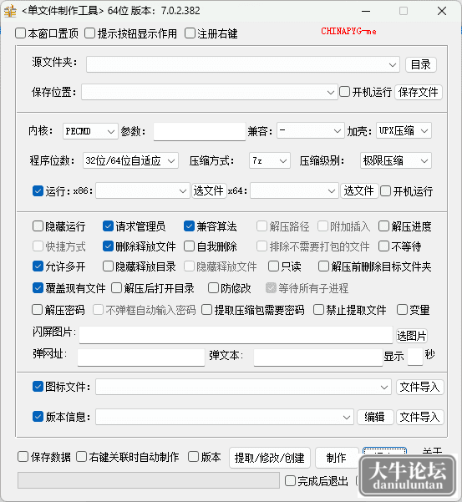Check 提取压缩包需要密码 option

tap(207, 310)
